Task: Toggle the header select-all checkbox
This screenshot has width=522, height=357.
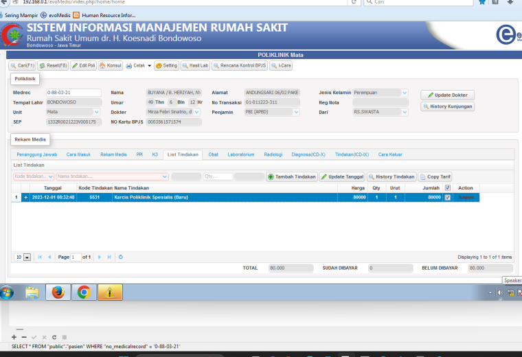Action: (x=448, y=187)
